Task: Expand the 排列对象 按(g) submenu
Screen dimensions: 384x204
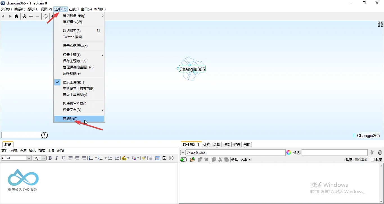Action: point(79,16)
